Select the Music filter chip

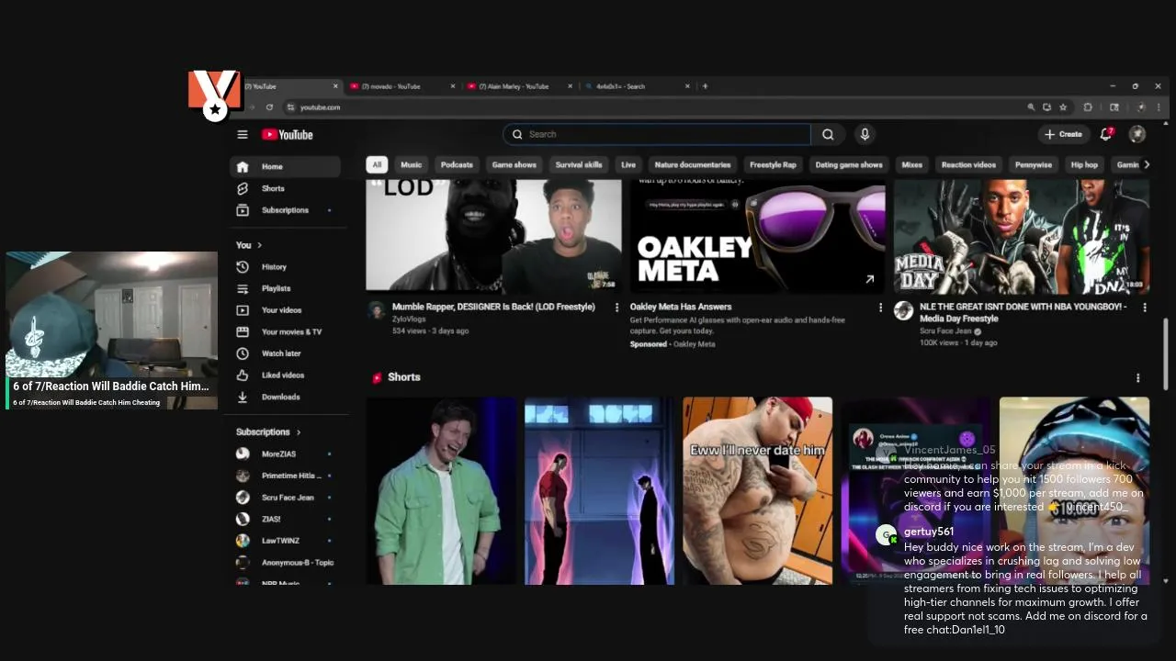(412, 164)
